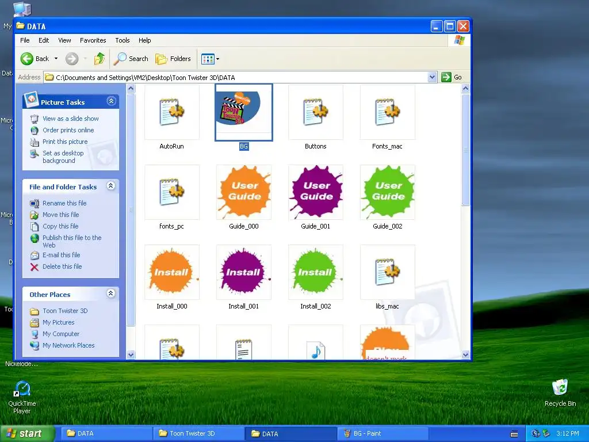Image resolution: width=589 pixels, height=442 pixels.
Task: Select the green Guide_002 thumbnail
Action: pos(387,192)
